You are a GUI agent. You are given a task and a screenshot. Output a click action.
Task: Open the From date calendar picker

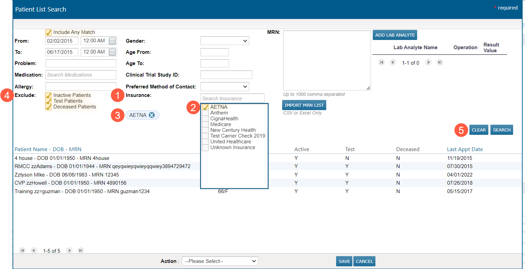pyautogui.click(x=112, y=41)
